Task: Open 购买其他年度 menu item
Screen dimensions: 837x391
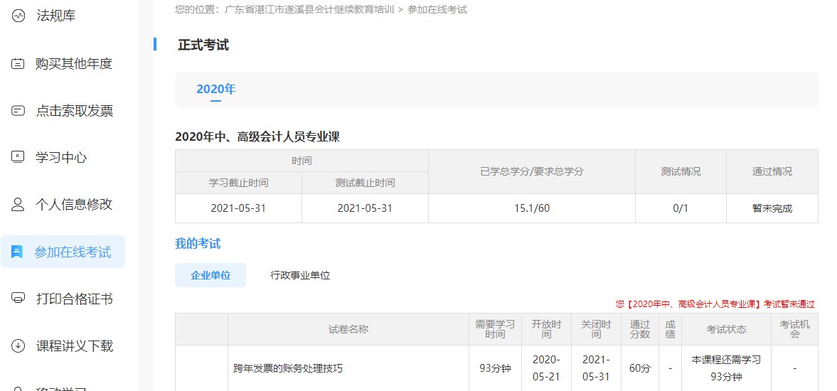Action: tap(74, 64)
